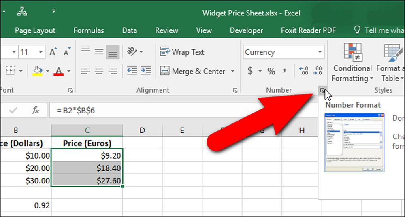Click the Insert Function fx icon

36,111
